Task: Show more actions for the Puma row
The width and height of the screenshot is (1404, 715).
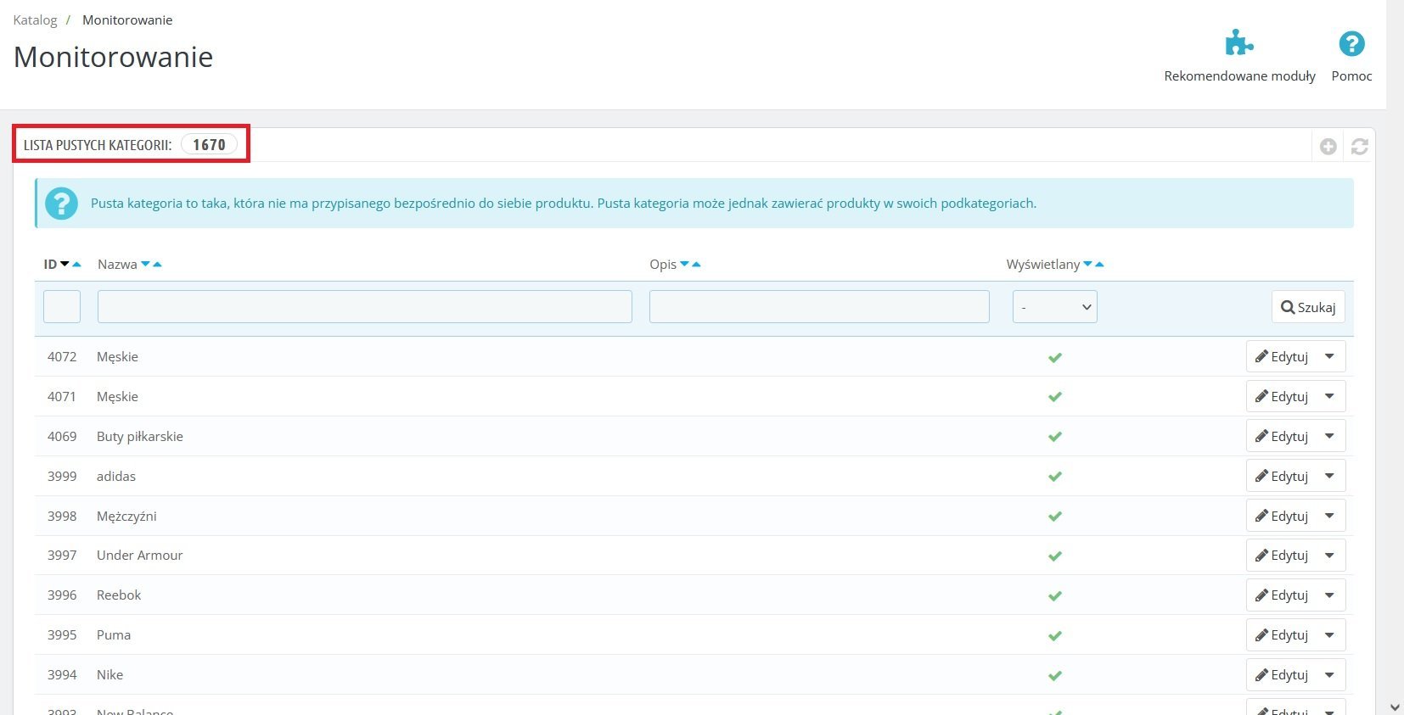Action: (x=1329, y=635)
